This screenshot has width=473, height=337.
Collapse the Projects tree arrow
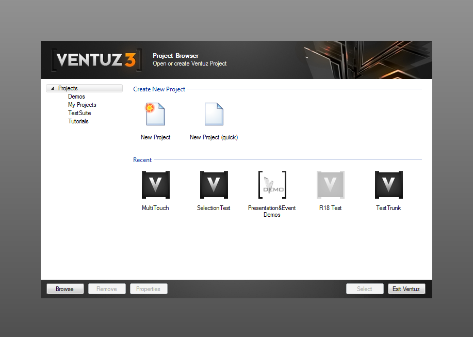[x=53, y=89]
